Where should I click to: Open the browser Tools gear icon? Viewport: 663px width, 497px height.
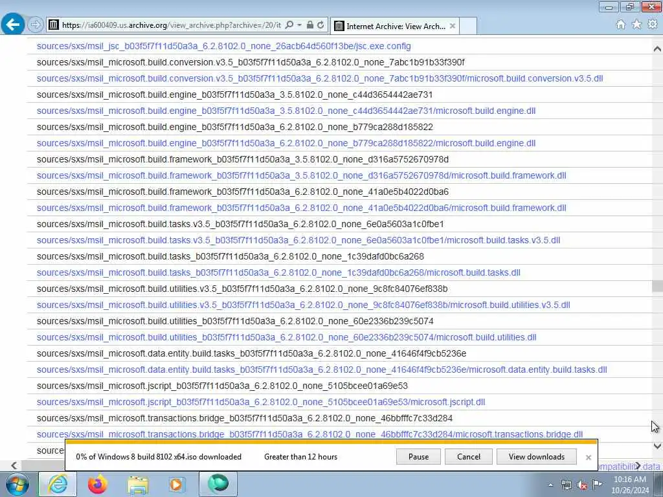(653, 25)
